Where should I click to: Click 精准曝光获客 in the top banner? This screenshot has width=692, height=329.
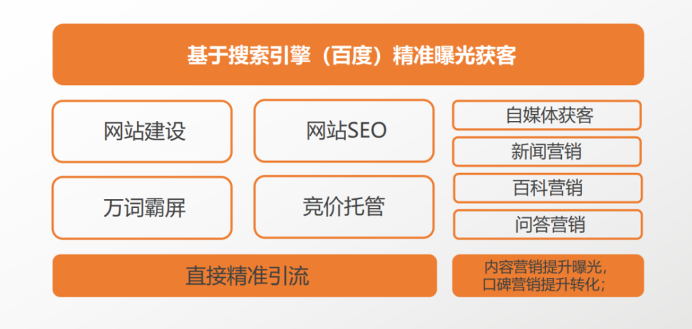pyautogui.click(x=454, y=56)
